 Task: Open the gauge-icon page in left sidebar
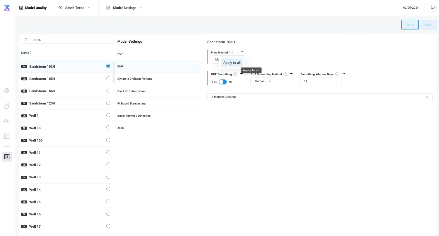pyautogui.click(x=7, y=121)
